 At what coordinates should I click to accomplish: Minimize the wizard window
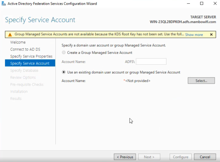[x=188, y=3]
